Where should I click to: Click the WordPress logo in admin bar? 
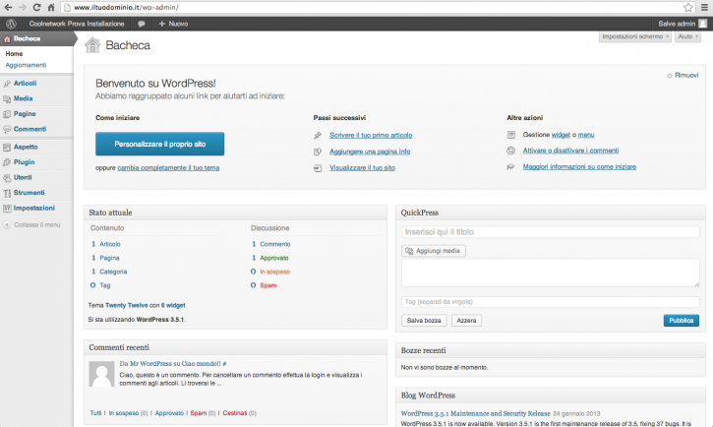click(x=11, y=24)
